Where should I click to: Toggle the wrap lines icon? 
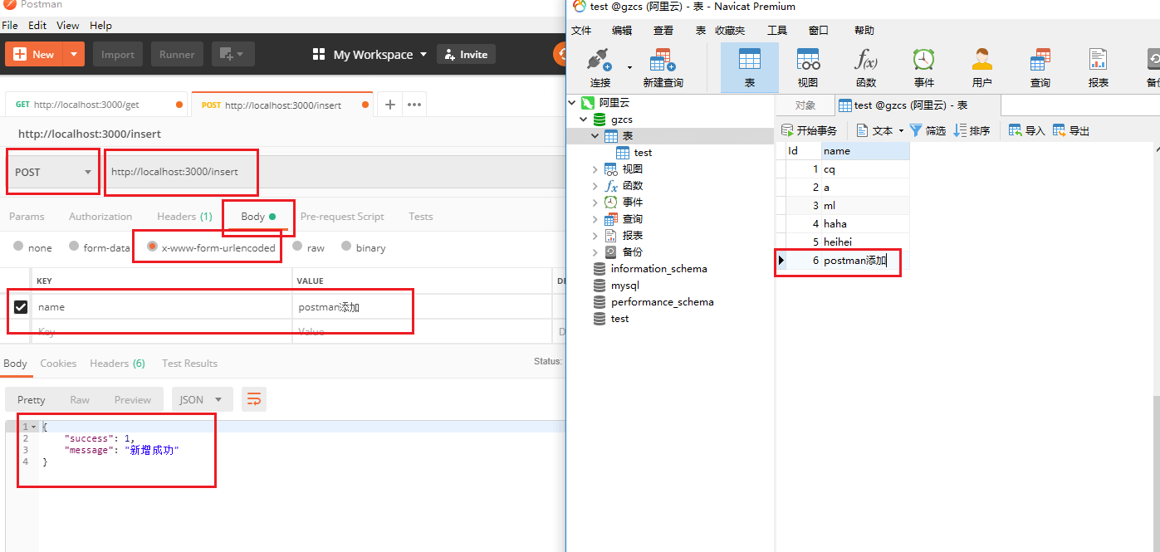point(254,399)
